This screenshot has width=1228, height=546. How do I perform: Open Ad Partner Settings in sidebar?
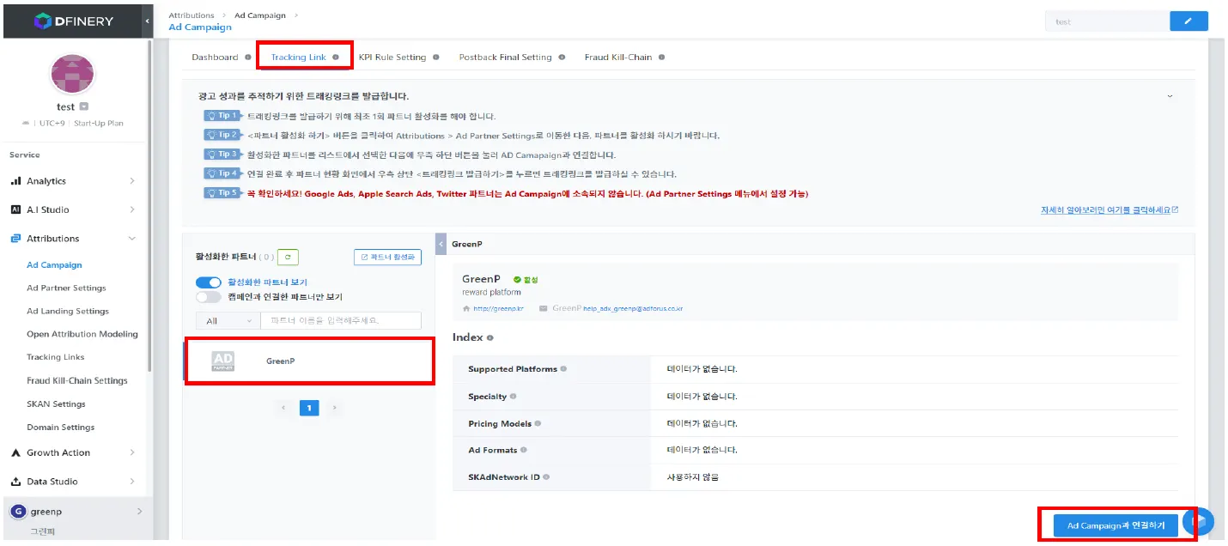click(x=66, y=288)
